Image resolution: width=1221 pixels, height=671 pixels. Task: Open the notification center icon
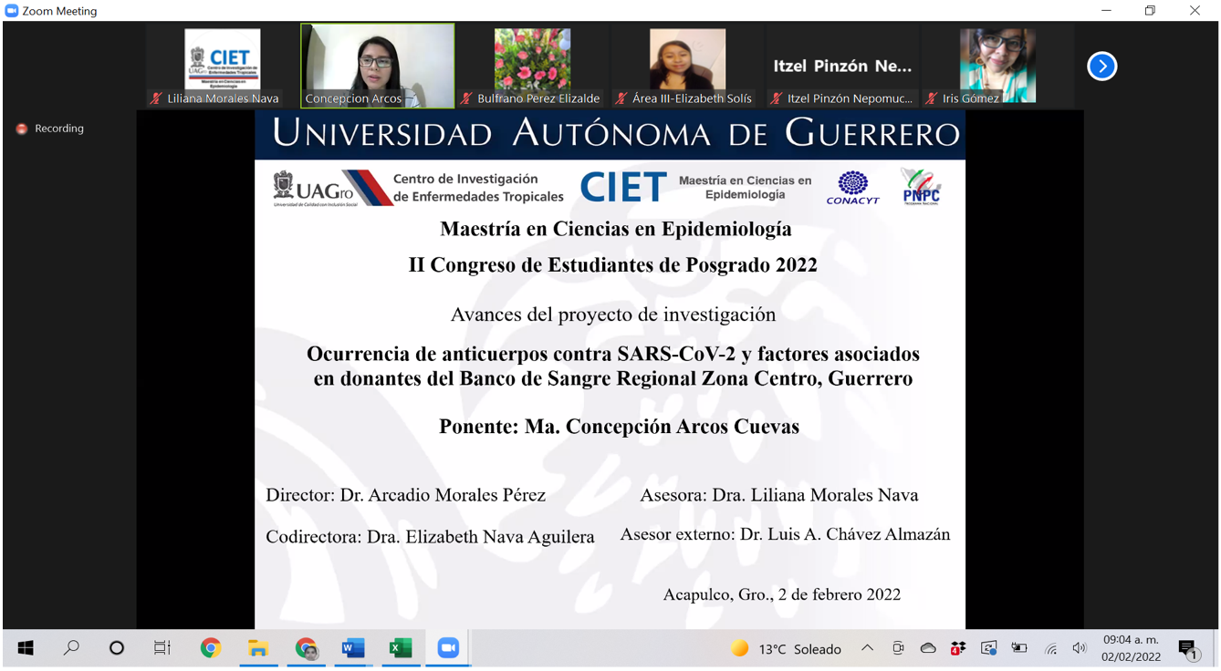coord(1187,649)
